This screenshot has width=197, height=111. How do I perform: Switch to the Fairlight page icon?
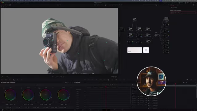click(114, 110)
